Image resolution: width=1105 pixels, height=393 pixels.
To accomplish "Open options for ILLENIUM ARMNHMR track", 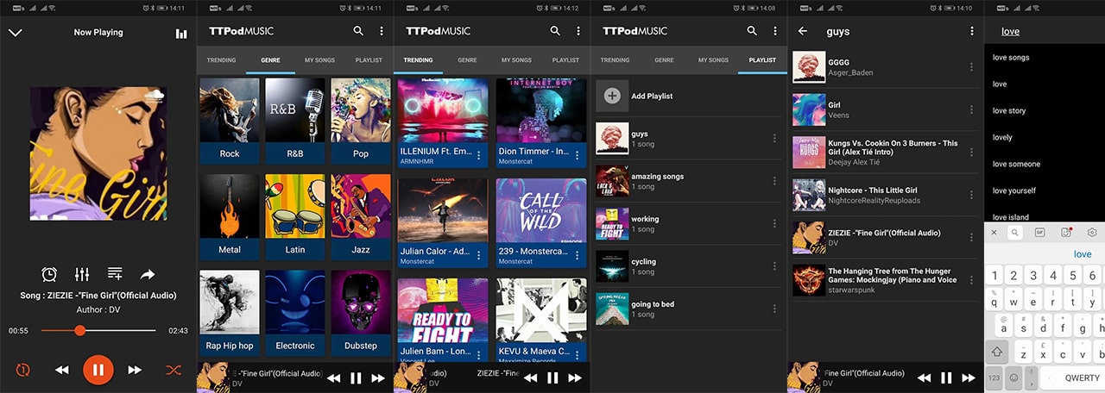I will pyautogui.click(x=479, y=155).
